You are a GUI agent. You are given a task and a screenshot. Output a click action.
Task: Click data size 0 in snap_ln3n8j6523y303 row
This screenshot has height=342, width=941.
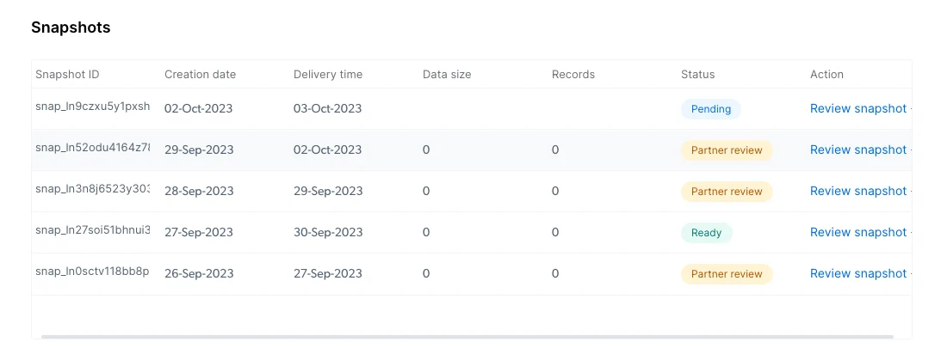click(x=426, y=191)
